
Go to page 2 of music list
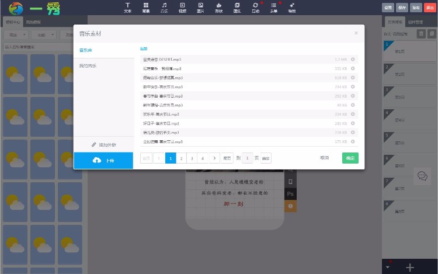pos(181,158)
